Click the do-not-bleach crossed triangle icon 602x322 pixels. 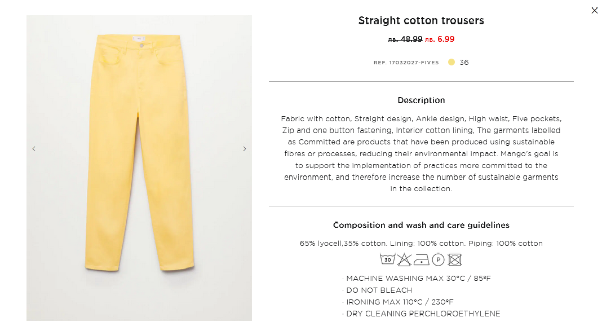(x=404, y=259)
